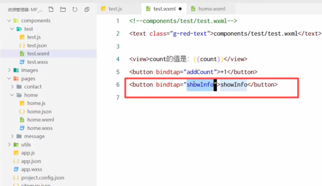This screenshot has width=322, height=186.
Task: Click the message folder icon
Action: click(19, 136)
